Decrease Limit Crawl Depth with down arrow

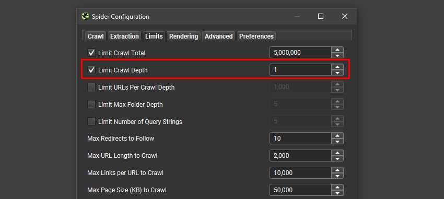tap(337, 72)
